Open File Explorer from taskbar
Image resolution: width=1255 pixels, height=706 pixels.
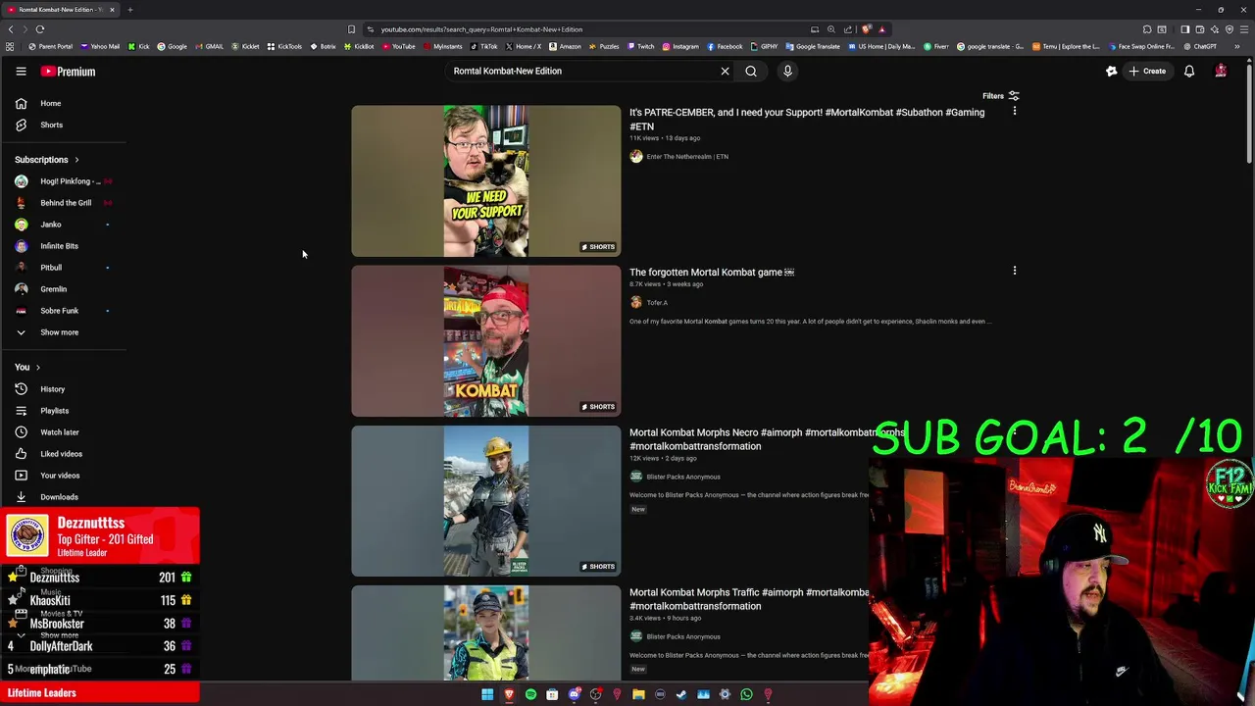pyautogui.click(x=638, y=694)
